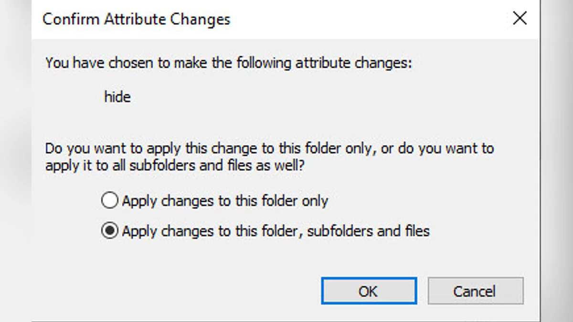
Task: Click the 'Apply changes to this folder only' label
Action: (225, 201)
